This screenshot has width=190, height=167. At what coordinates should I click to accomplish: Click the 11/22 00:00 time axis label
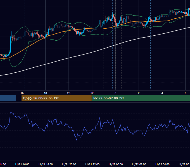[115, 164]
